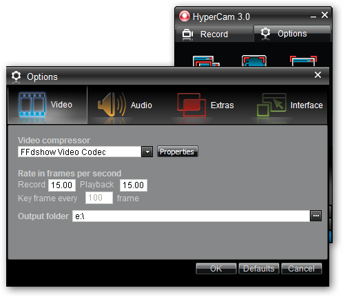The height and width of the screenshot is (297, 343).
Task: Select the full-screen region capture icon
Action: [x=254, y=61]
